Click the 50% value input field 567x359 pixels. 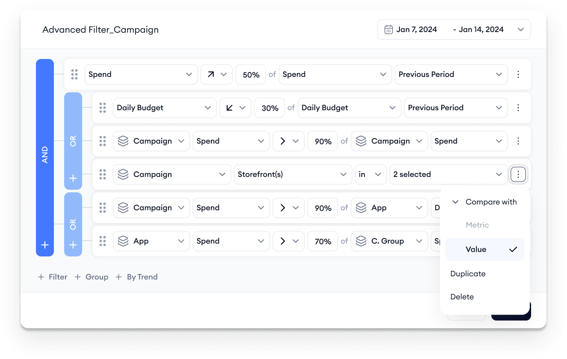point(251,74)
